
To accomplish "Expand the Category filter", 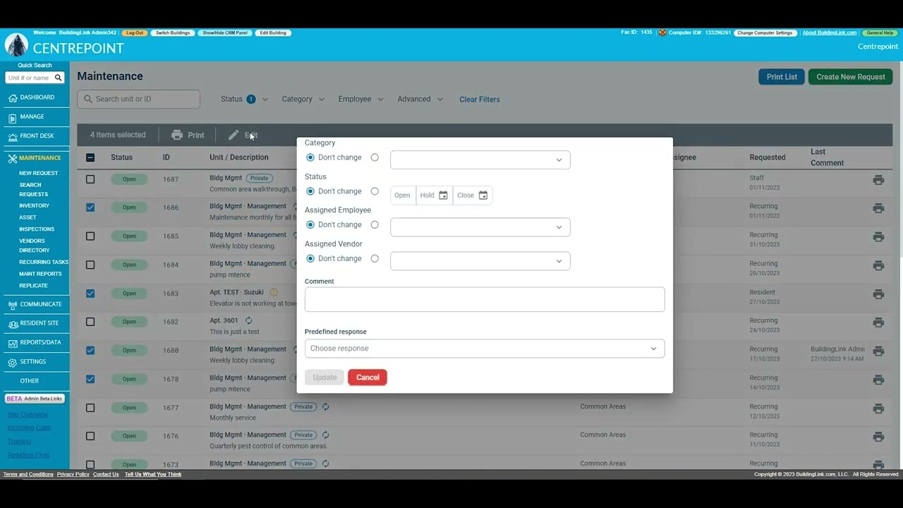I will [303, 99].
